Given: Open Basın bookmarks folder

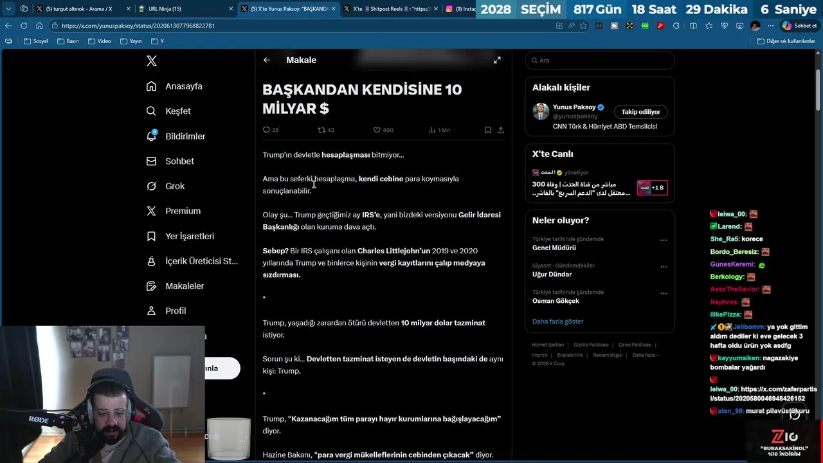Looking at the screenshot, I should pyautogui.click(x=68, y=41).
